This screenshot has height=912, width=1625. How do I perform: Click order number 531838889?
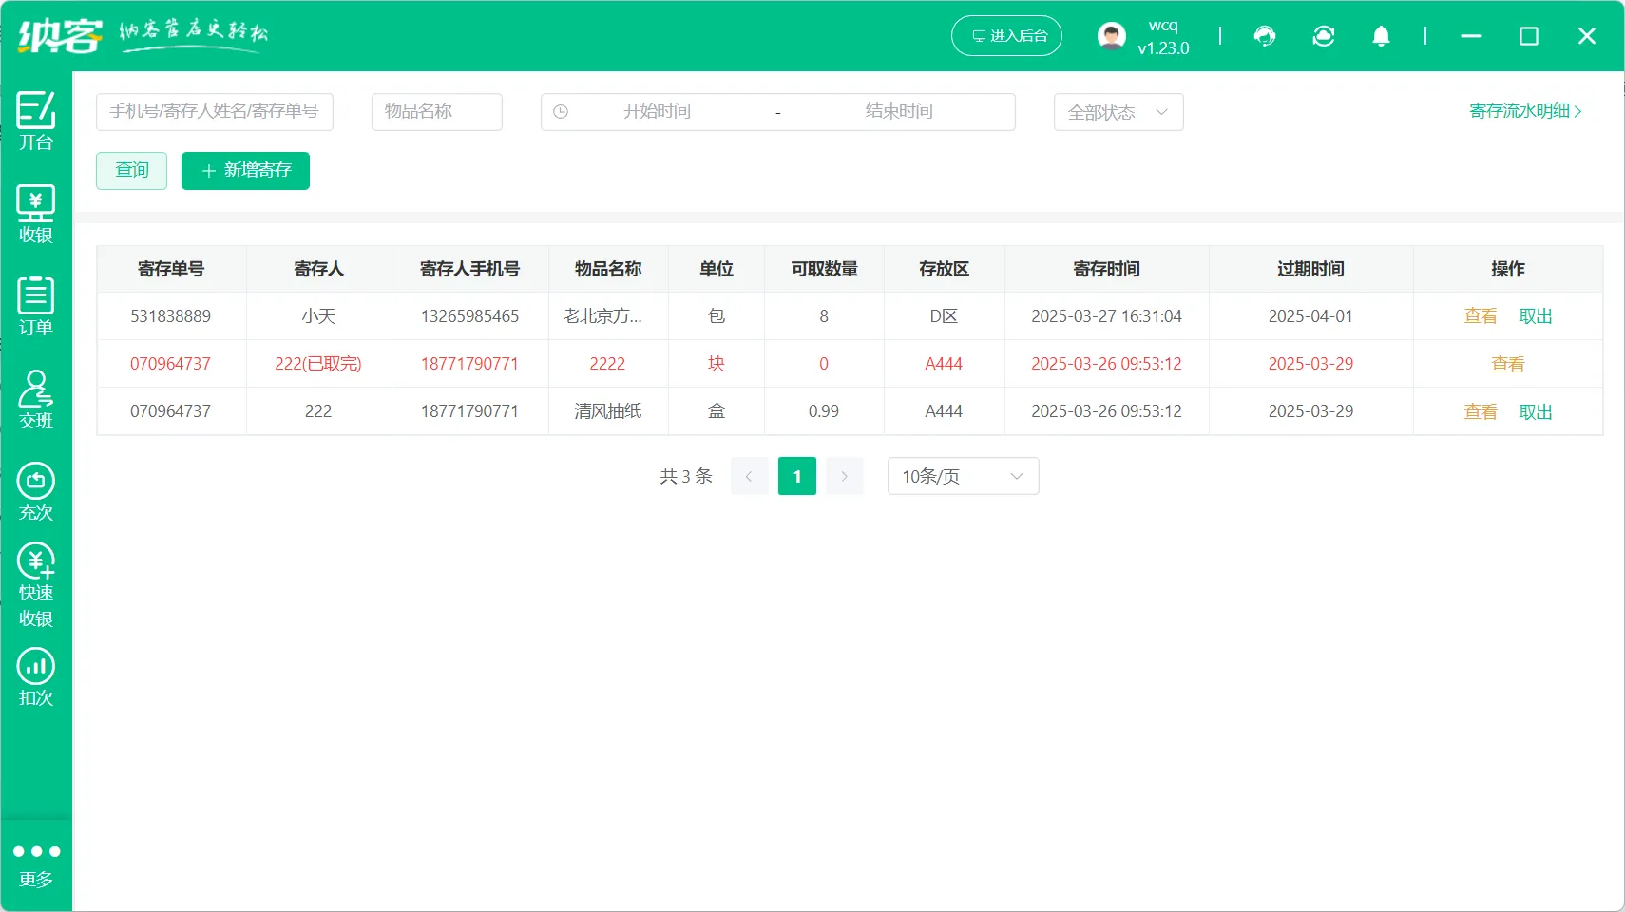171,316
